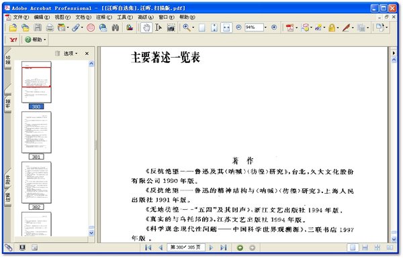Viewport: 403px width, 258px height.
Task: Toggle Fit Width page view button
Action: (226, 27)
